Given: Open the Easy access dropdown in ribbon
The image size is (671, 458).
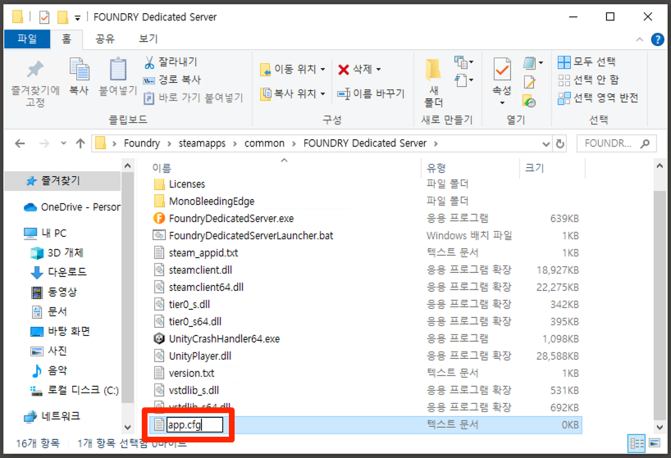Looking at the screenshot, I should tap(463, 80).
